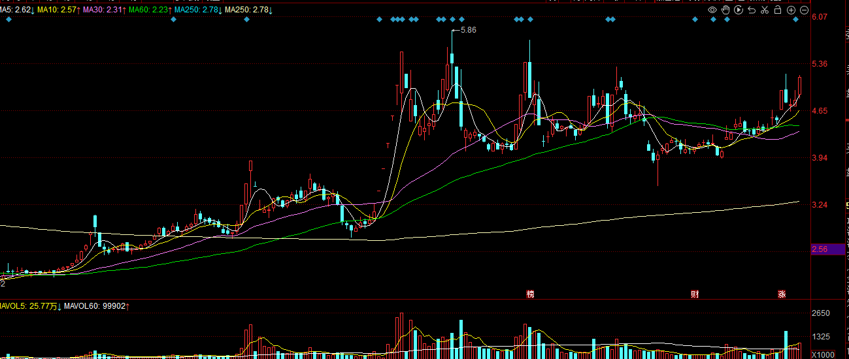Open the 涨 event marker
Image resolution: width=849 pixels, height=359 pixels.
point(782,294)
